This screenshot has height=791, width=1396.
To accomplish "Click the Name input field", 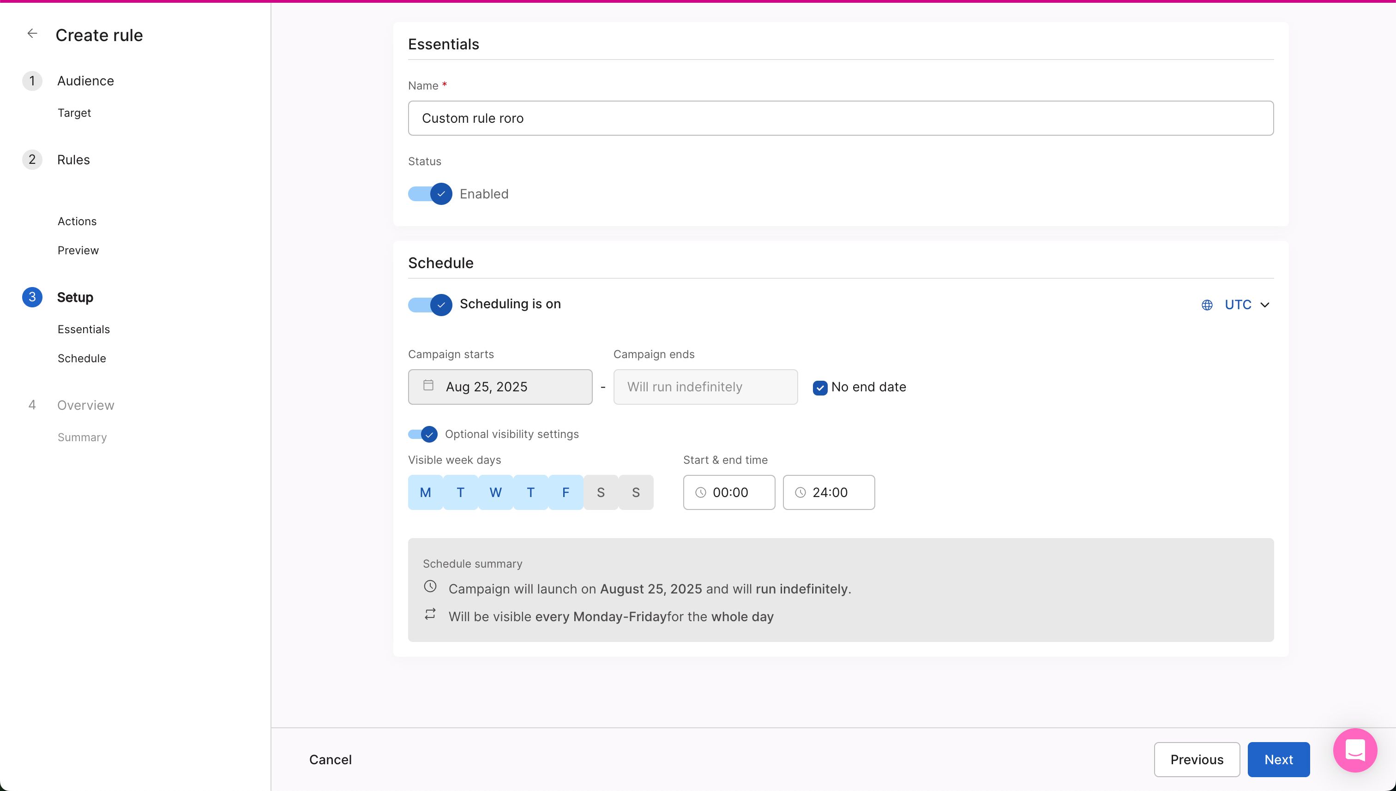I will (840, 119).
